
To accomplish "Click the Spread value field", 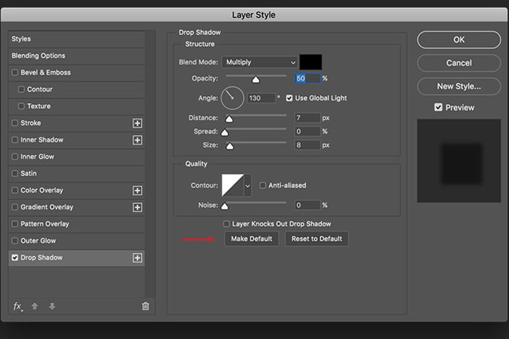I will point(307,131).
